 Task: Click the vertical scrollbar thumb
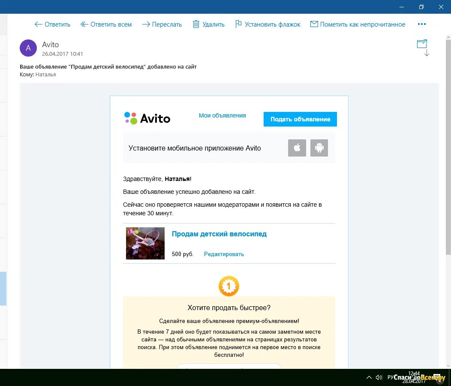pyautogui.click(x=448, y=147)
